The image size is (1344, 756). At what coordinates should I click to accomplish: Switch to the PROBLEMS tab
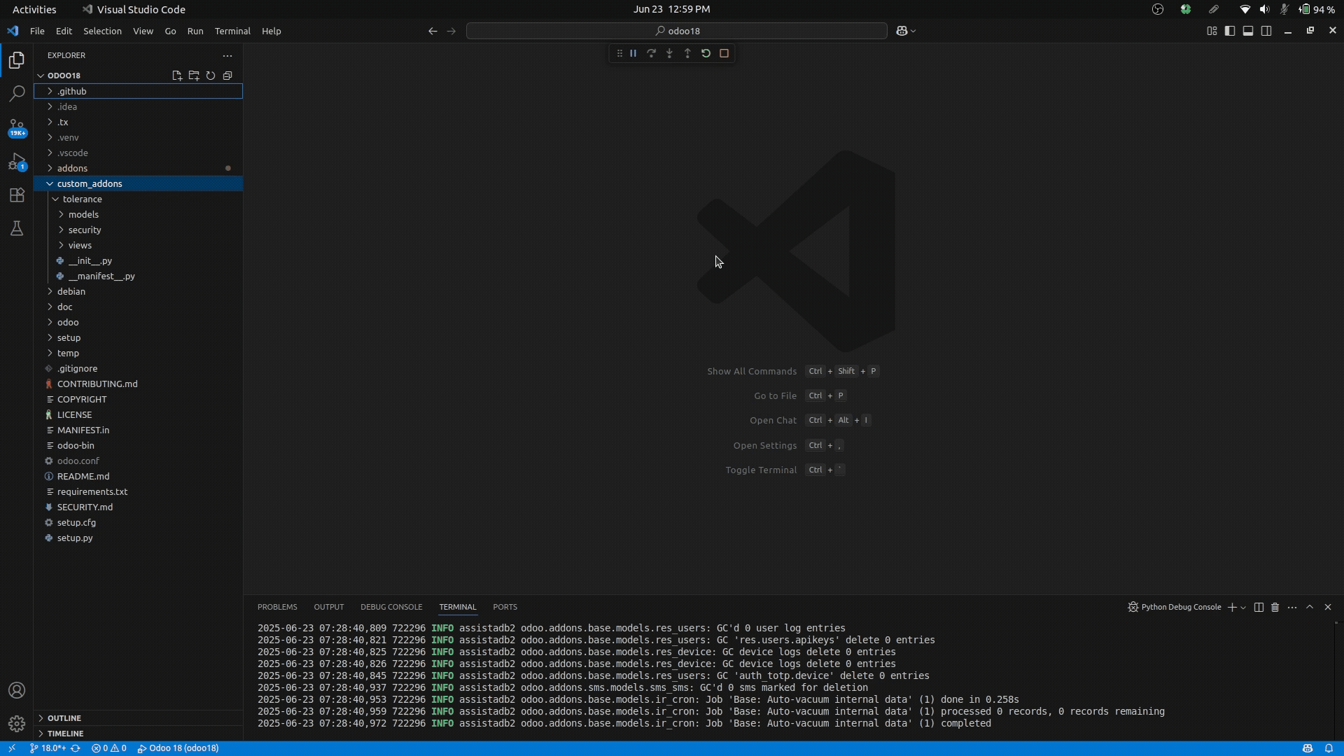pyautogui.click(x=277, y=607)
